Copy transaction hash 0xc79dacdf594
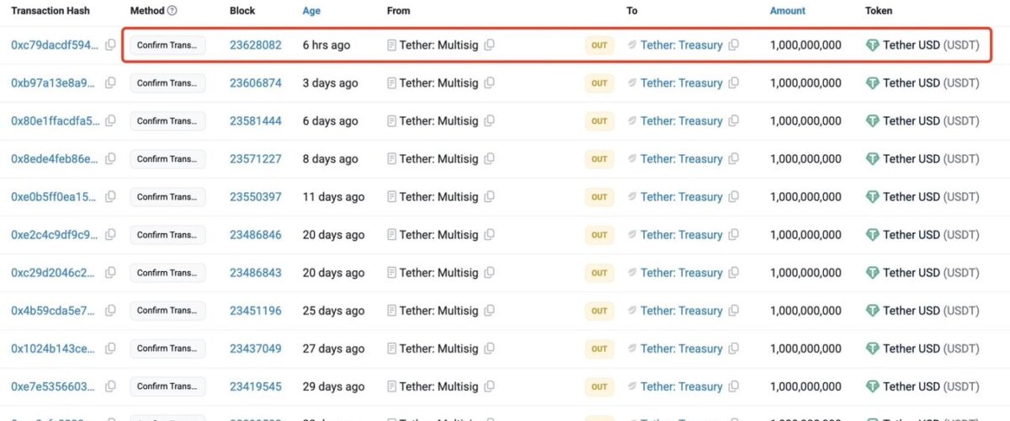Image resolution: width=1010 pixels, height=421 pixels. pos(110,45)
